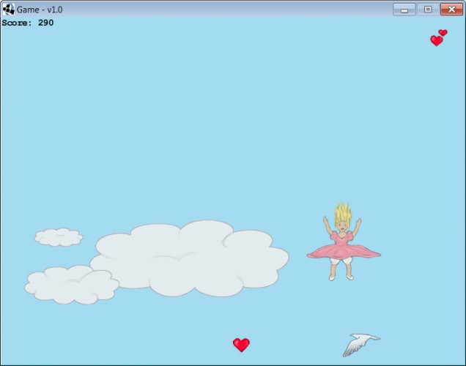Click the medium cloud at lower left
The height and width of the screenshot is (366, 466).
[x=72, y=285]
